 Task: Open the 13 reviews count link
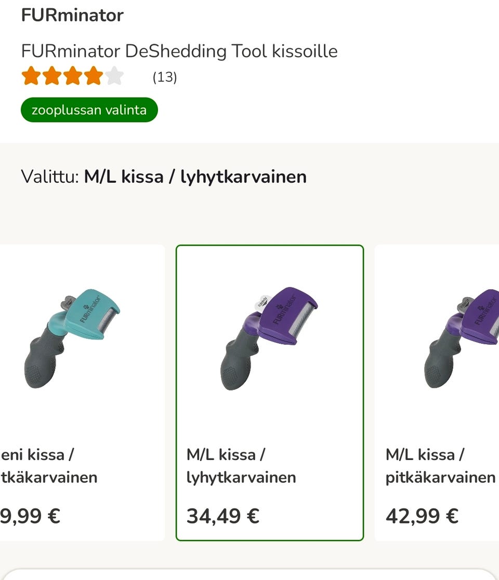point(165,77)
